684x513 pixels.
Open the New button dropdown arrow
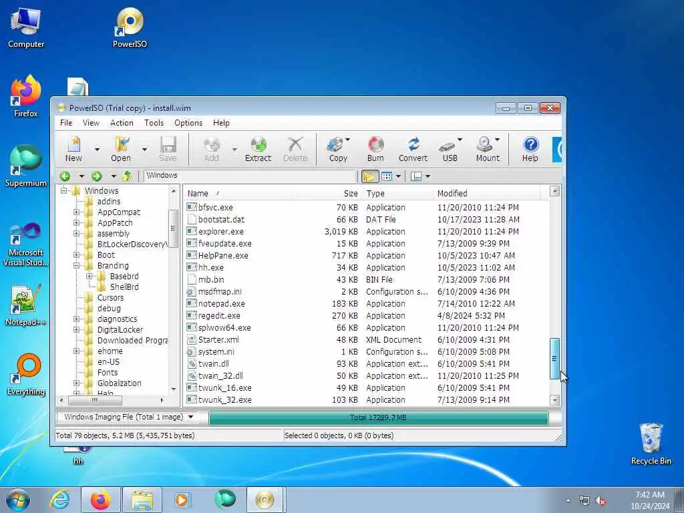click(97, 150)
